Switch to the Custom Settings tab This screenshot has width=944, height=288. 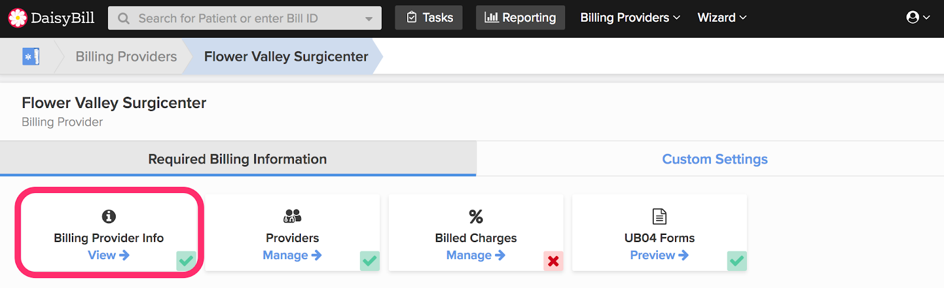[x=714, y=159]
